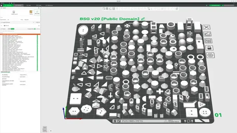Open the Kalibrierung tab
This screenshot has width=237, height=133.
pyautogui.click(x=49, y=5)
